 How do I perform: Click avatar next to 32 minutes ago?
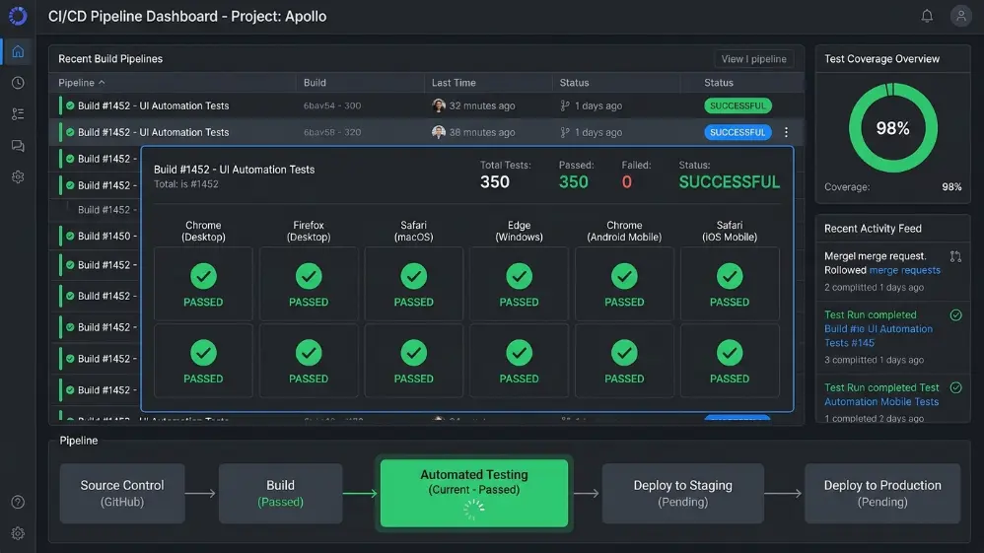[x=439, y=105]
